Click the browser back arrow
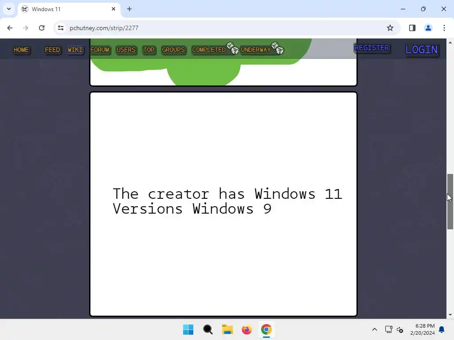This screenshot has width=454, height=340. click(10, 28)
